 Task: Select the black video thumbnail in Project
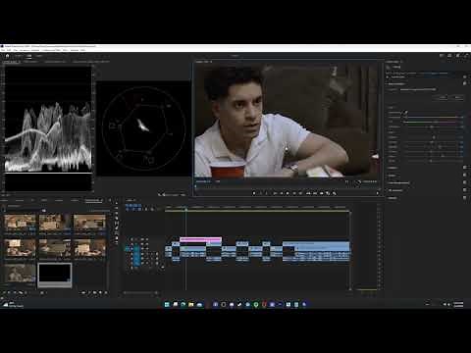tap(55, 275)
